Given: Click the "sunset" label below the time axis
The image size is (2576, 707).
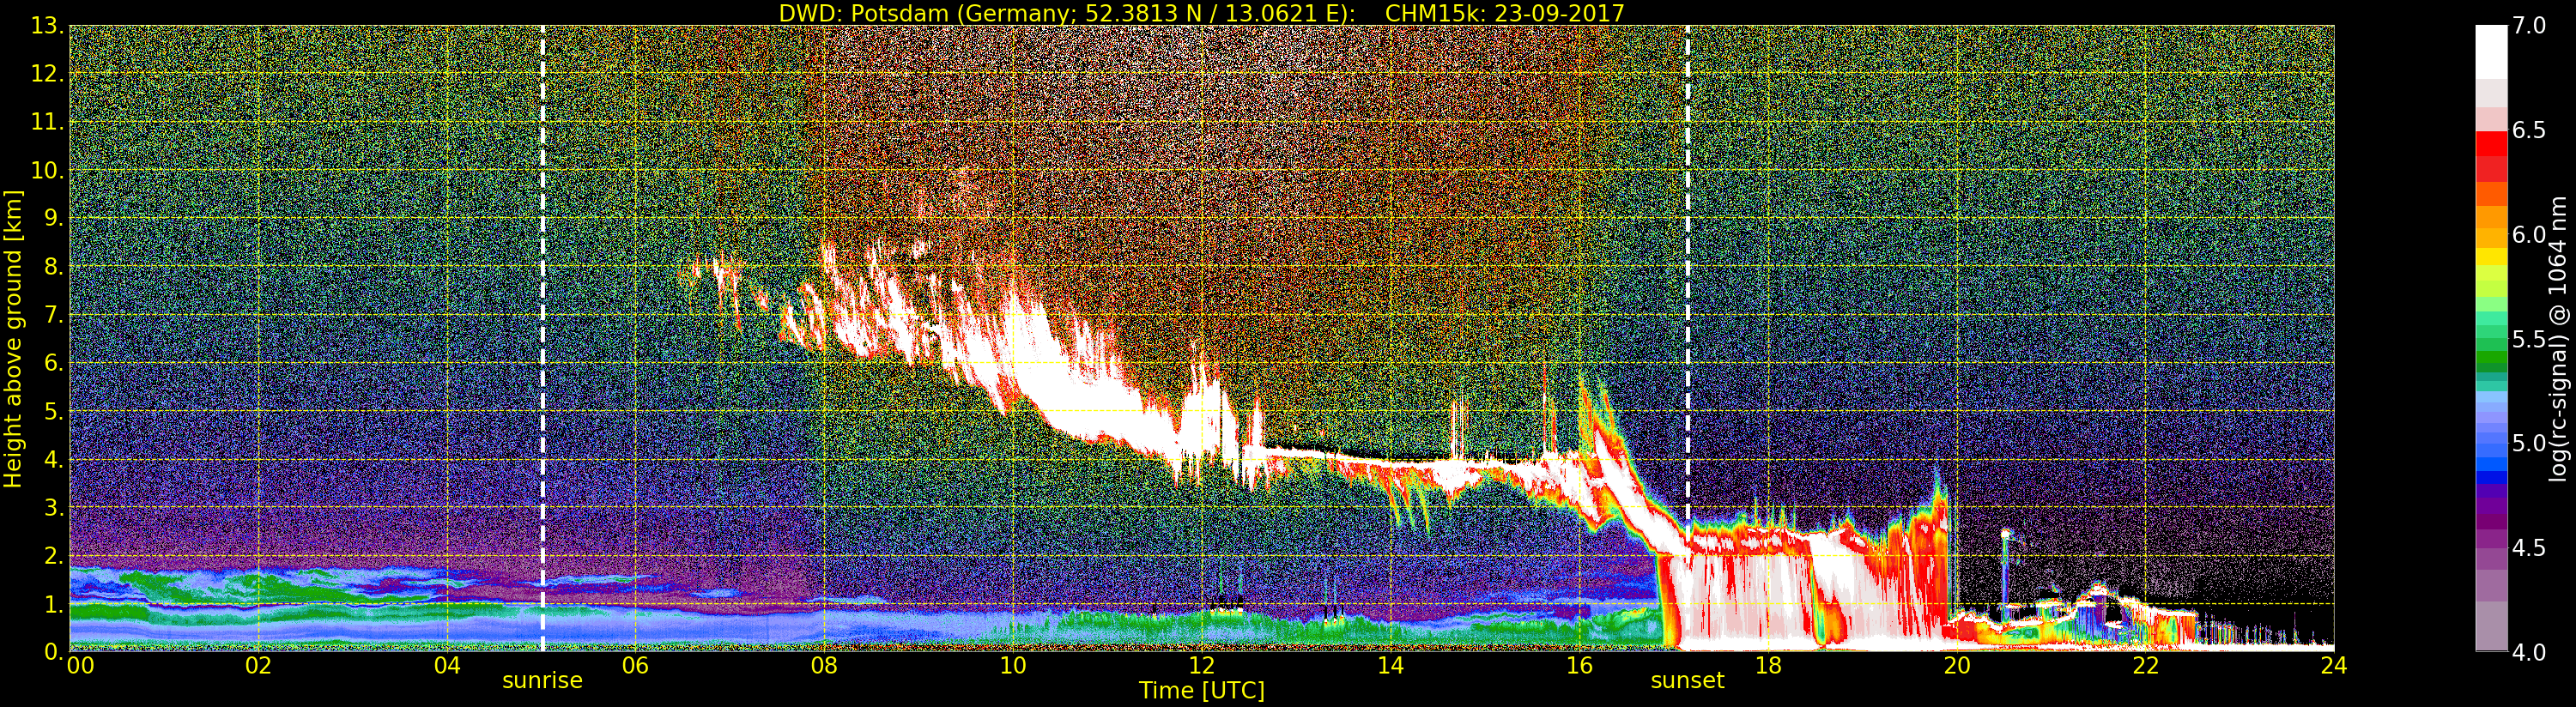Looking at the screenshot, I should 1687,681.
